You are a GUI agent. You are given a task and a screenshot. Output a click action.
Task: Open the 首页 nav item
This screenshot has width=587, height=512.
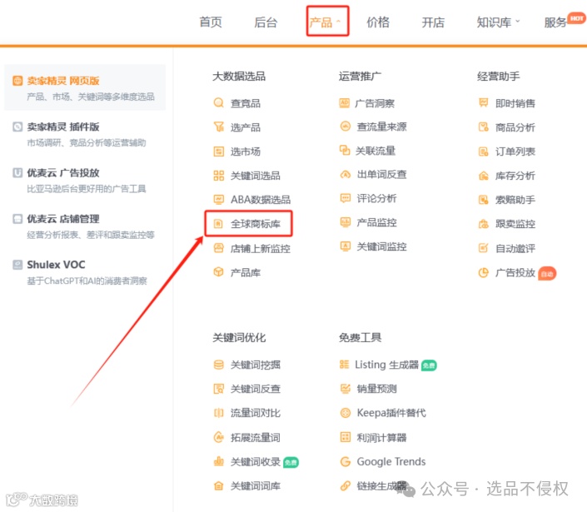tap(211, 22)
